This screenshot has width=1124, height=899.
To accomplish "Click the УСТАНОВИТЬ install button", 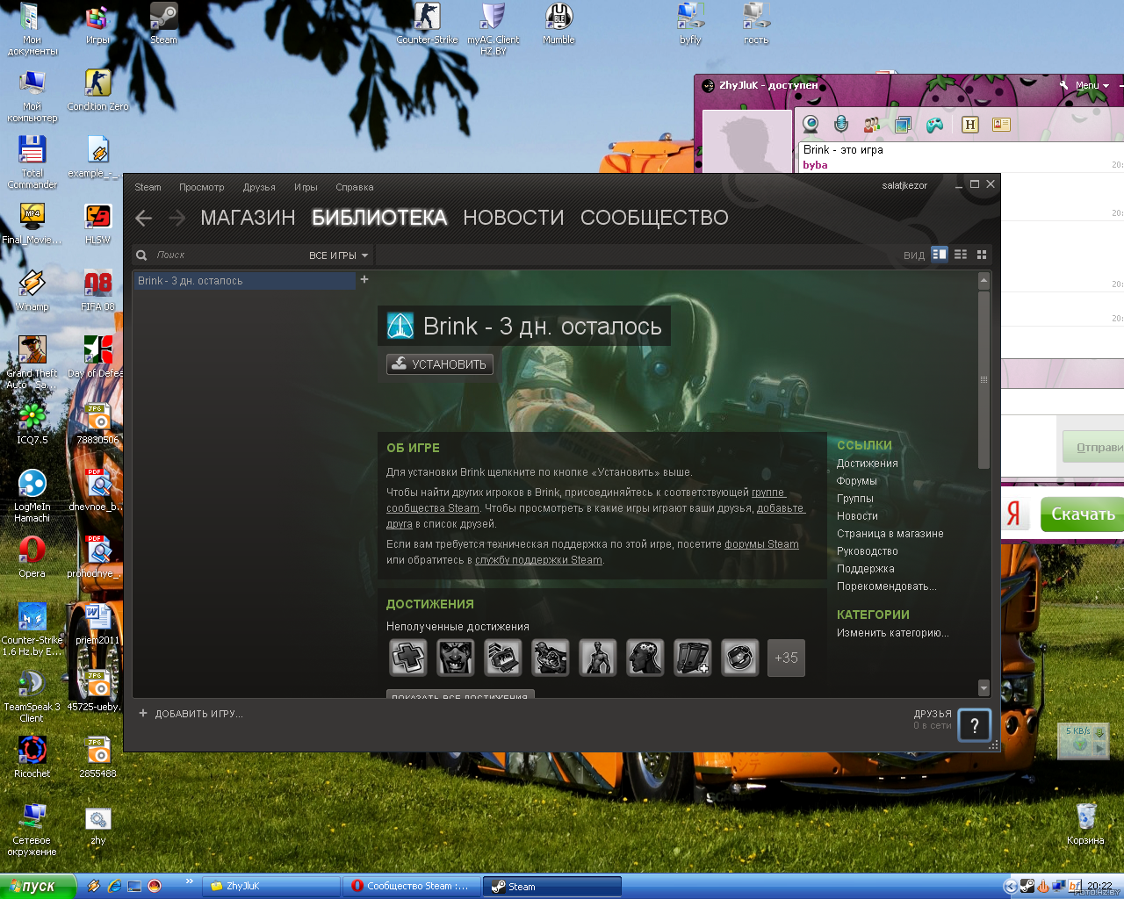I will 440,364.
